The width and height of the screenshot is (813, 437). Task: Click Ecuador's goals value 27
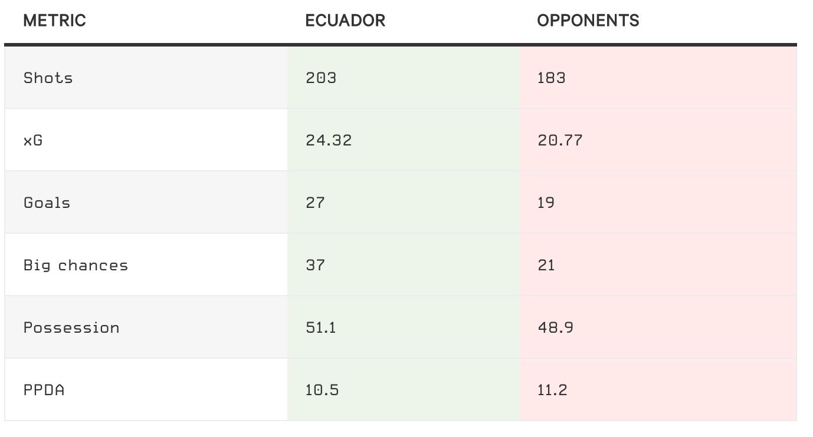click(x=315, y=203)
